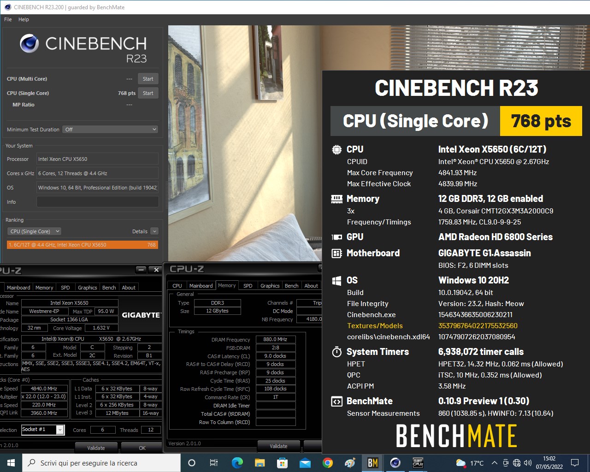Switch to Mainboard tab in left CPU-Z window
590x472 pixels.
click(18, 287)
